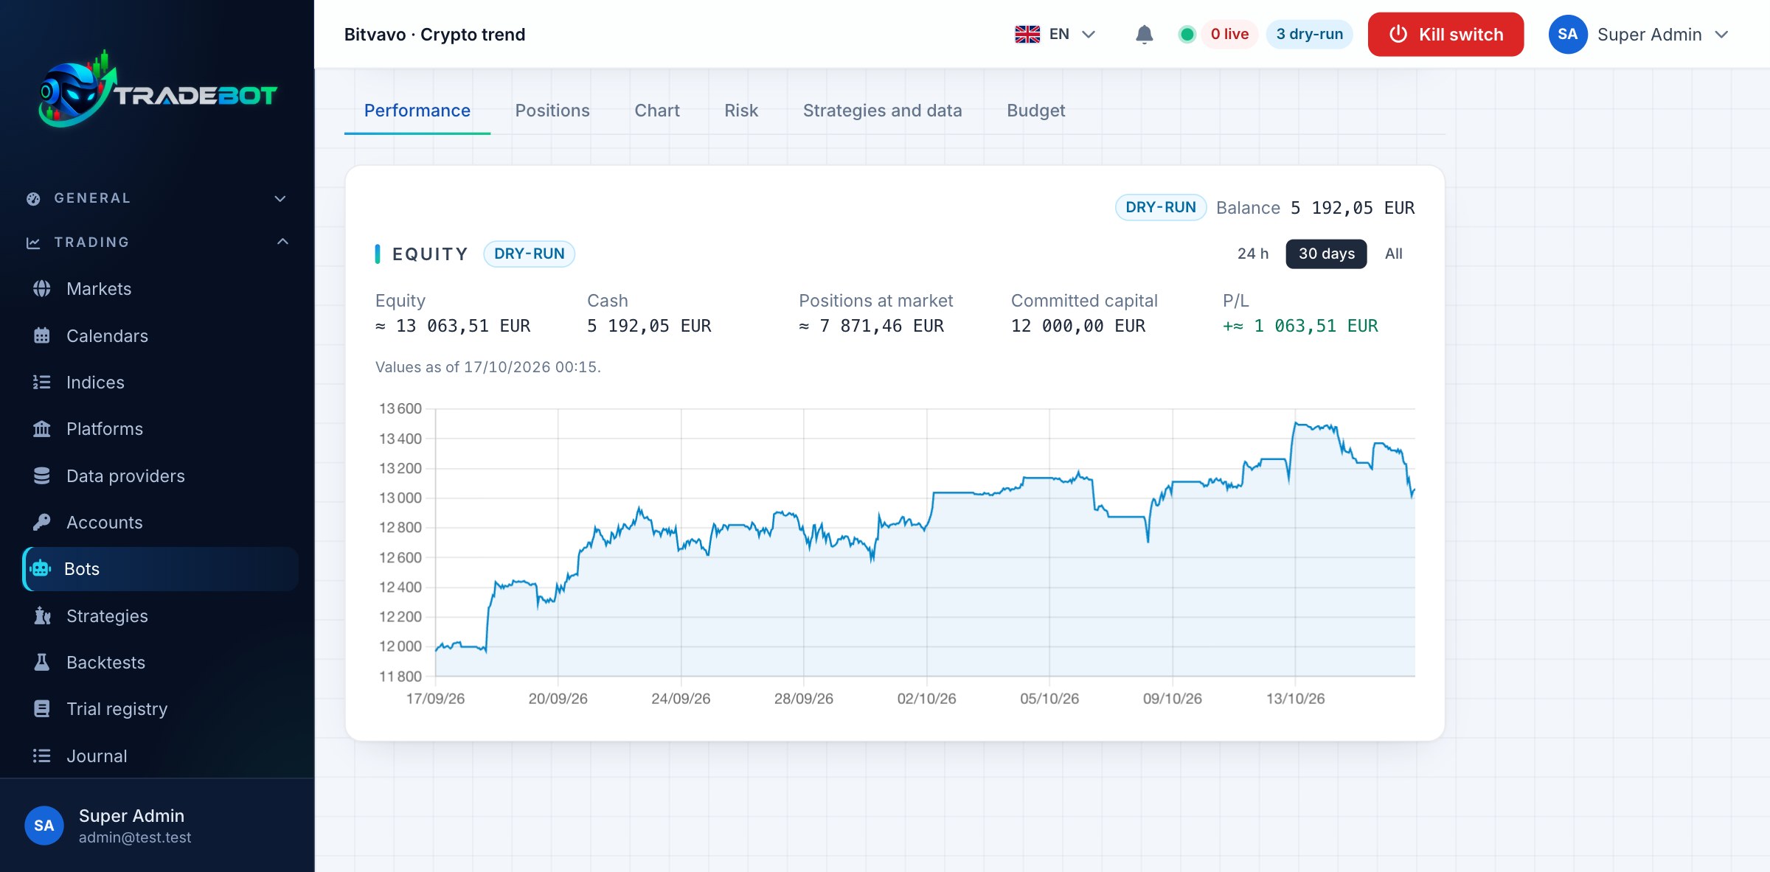Click the Accounts key icon
Image resolution: width=1770 pixels, height=872 pixels.
42,523
